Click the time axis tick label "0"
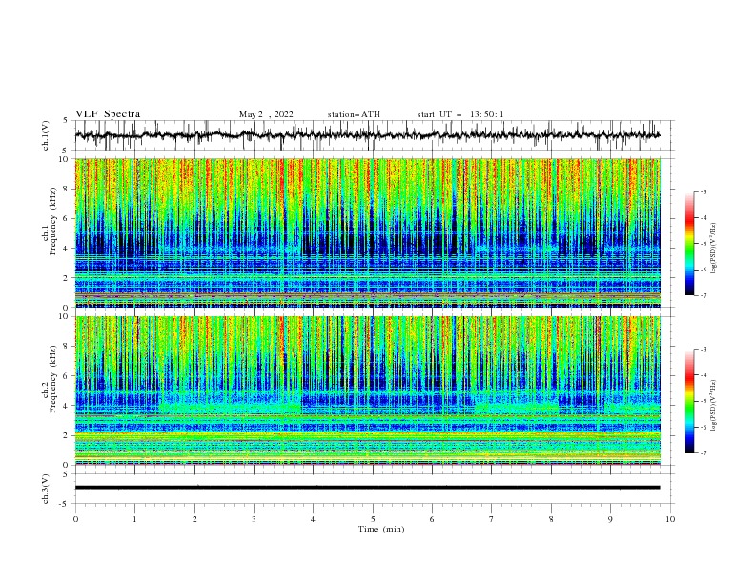The width and height of the screenshot is (755, 583). coord(75,519)
